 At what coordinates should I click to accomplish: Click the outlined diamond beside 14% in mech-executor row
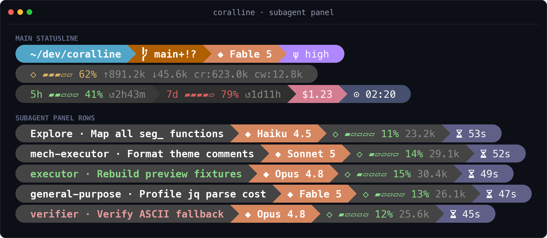[x=360, y=154]
